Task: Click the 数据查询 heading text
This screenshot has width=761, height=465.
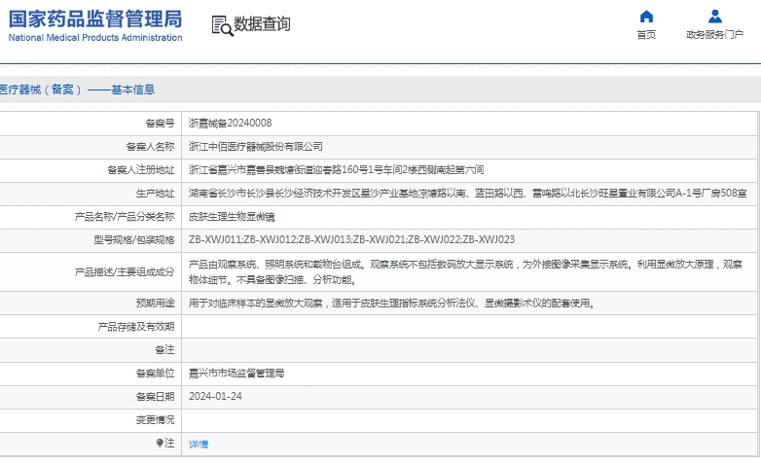Action: tap(262, 23)
